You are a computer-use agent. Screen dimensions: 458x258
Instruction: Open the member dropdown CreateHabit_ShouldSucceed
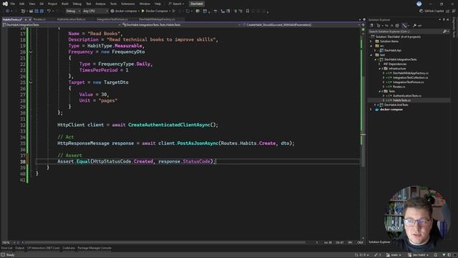(302, 25)
